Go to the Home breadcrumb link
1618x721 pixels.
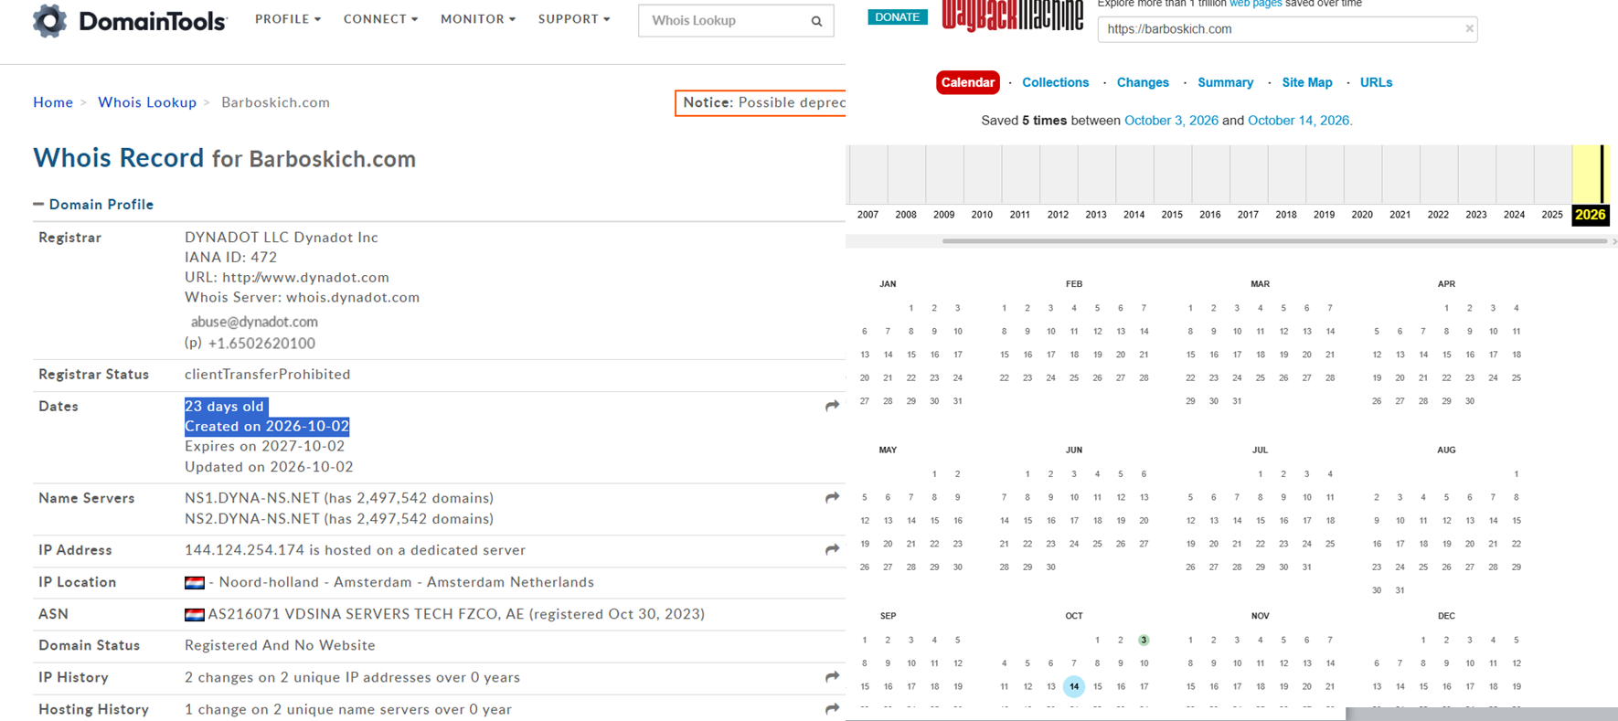click(x=53, y=102)
